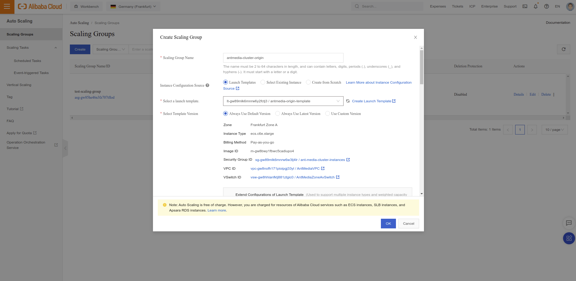Open the launch template dropdown
This screenshot has width=576, height=281.
point(283,101)
